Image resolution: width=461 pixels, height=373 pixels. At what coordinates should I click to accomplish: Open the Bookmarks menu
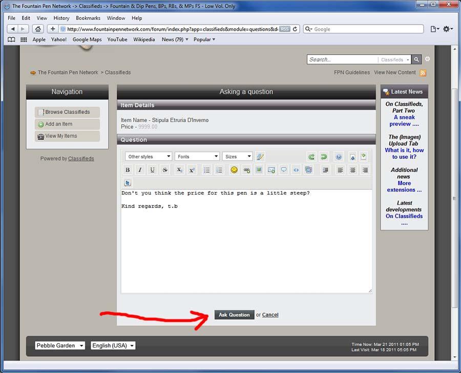88,18
